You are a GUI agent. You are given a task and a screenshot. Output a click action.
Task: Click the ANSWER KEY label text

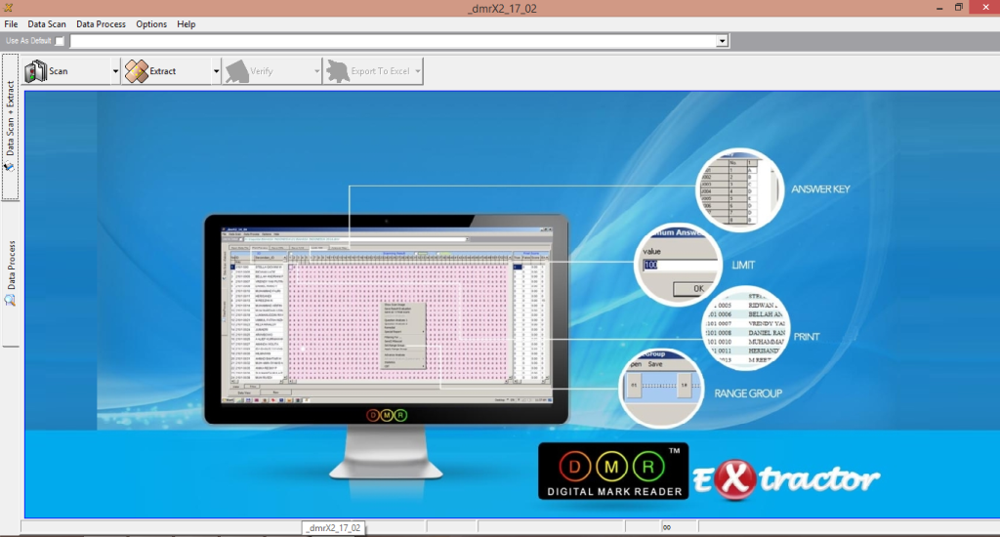pyautogui.click(x=820, y=189)
